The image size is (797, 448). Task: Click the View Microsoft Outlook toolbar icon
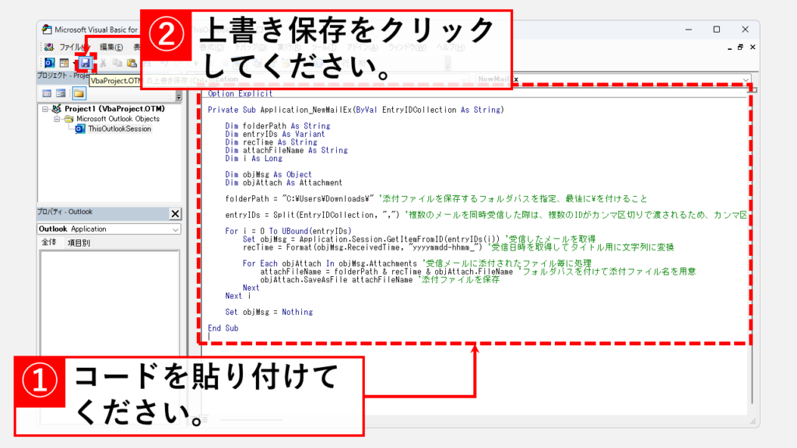[x=49, y=63]
